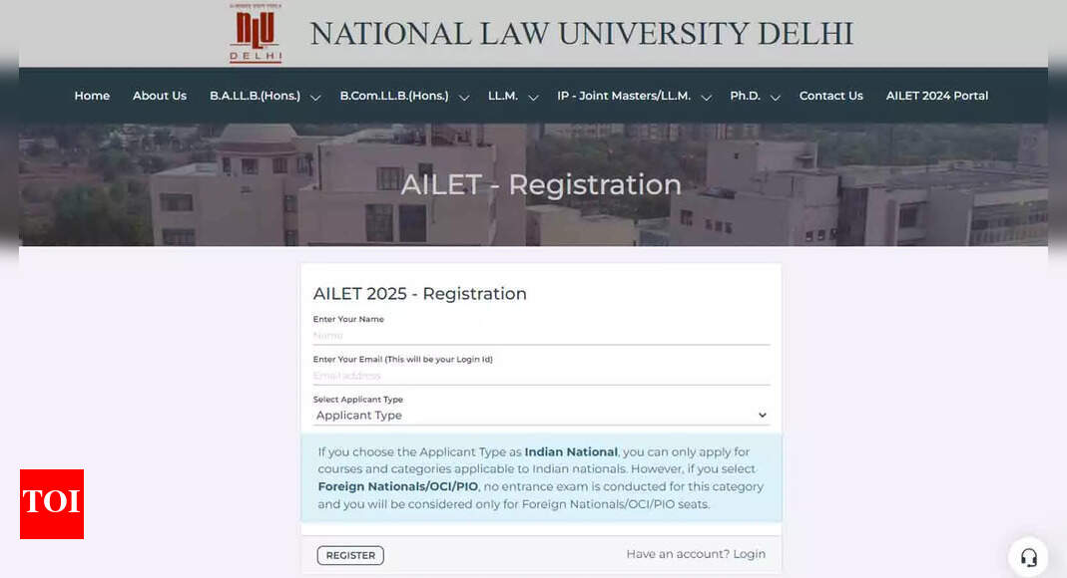Open the About Us page
Viewport: 1067px width, 578px height.
160,96
